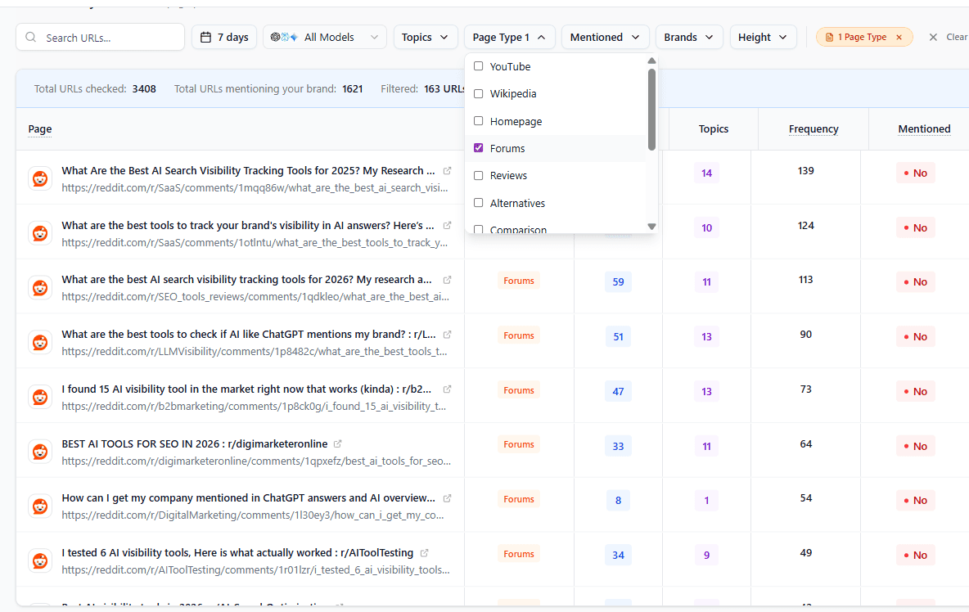969x612 pixels.
Task: Check the Comparison page type checkbox
Action: [x=478, y=229]
